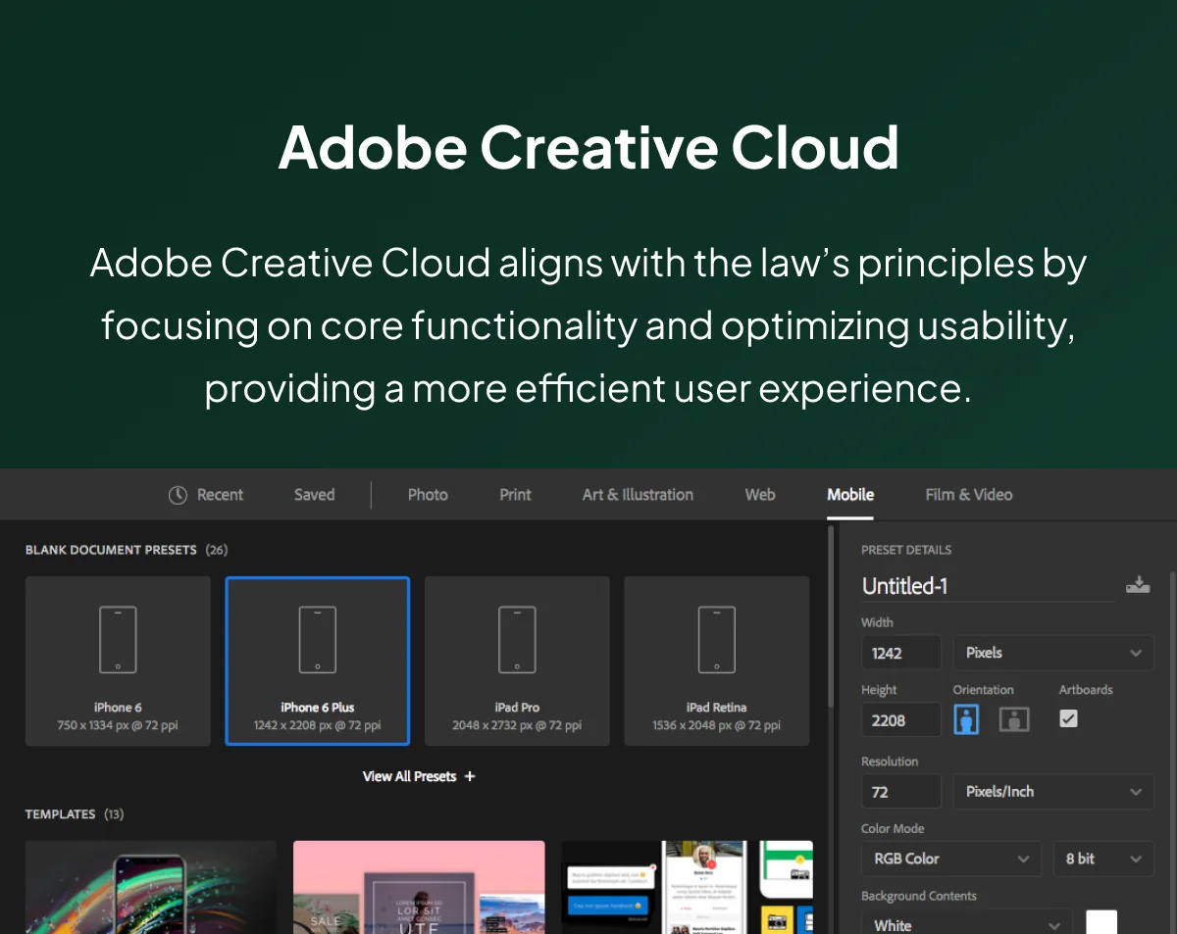Click the Recent clock icon
Viewport: 1177px width, 934px height.
pos(178,495)
